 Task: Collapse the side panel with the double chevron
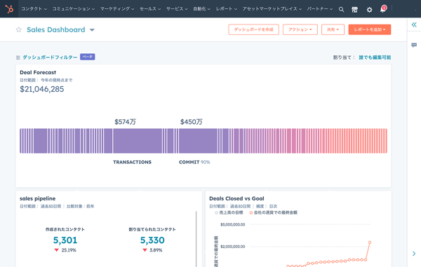414,25
